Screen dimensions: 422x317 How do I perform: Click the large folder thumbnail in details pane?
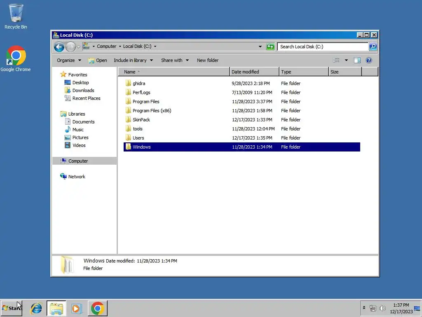(67, 265)
